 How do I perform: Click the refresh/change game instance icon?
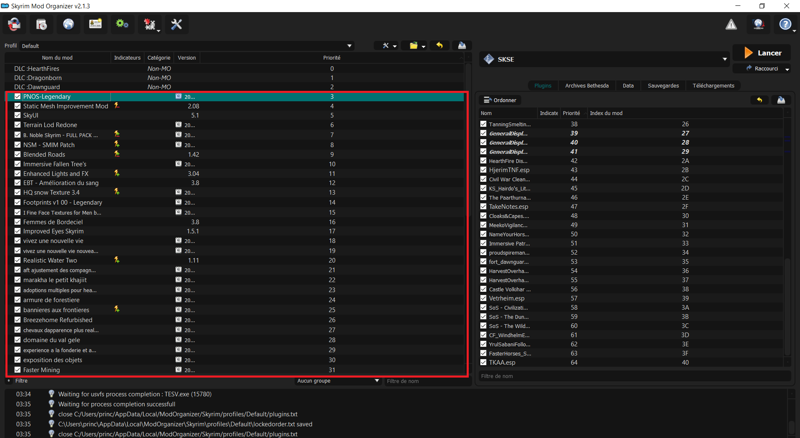14,25
